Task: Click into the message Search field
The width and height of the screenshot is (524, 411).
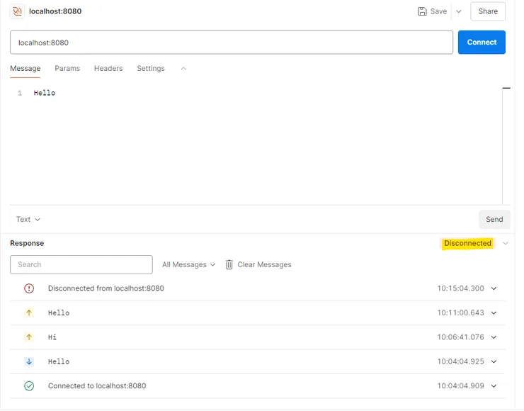Action: click(81, 264)
